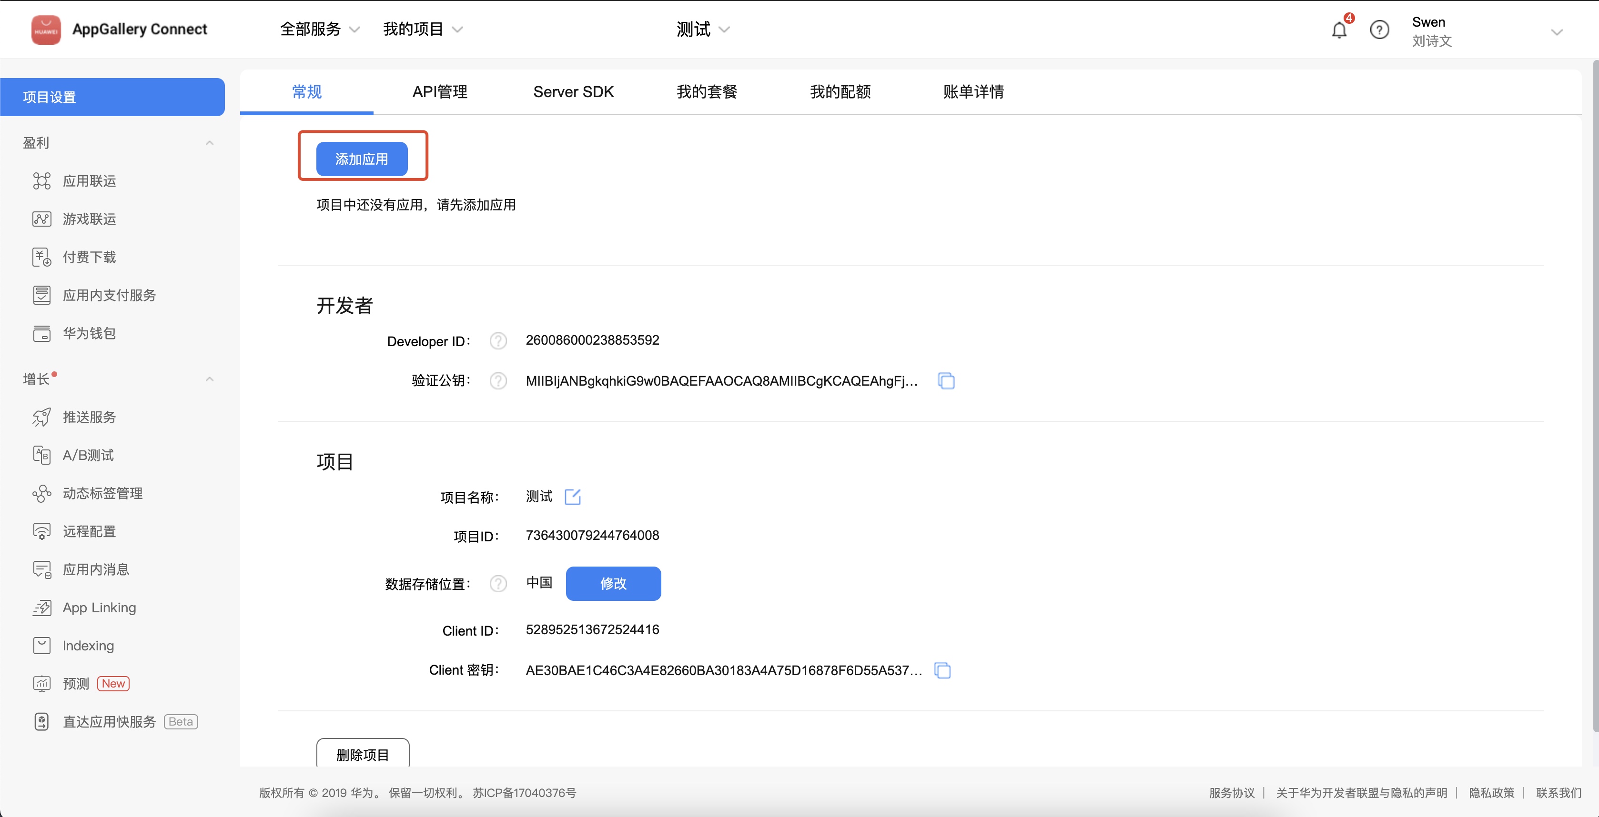Collapse the 盈利 sidebar section
This screenshot has width=1599, height=817.
point(209,143)
